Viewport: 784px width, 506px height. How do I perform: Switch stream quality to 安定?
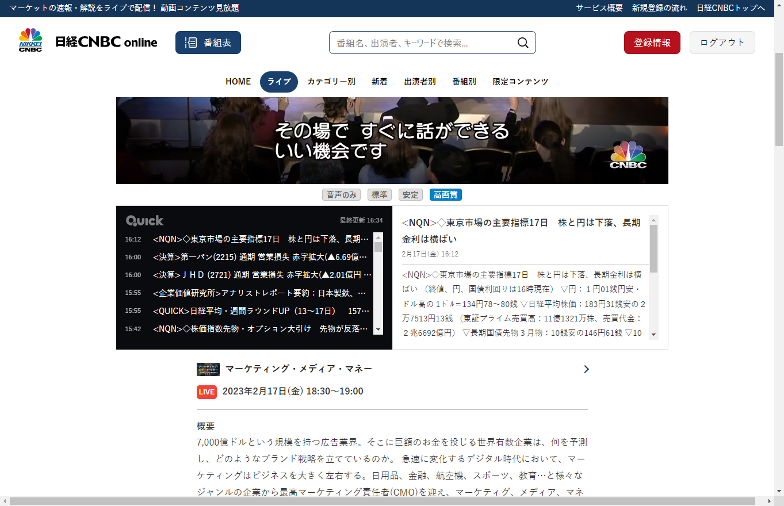411,195
